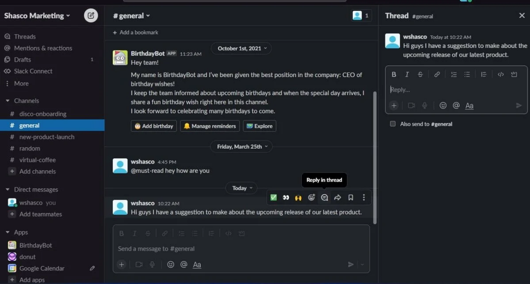Click bold icon in thread reply toolbar

[x=394, y=75]
